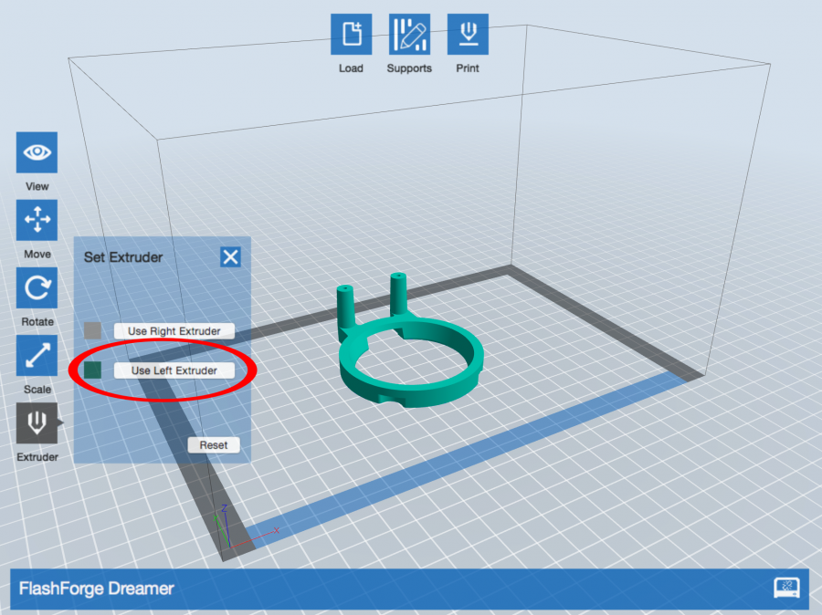822x615 pixels.
Task: Click the gray right extruder color swatch
Action: [93, 330]
